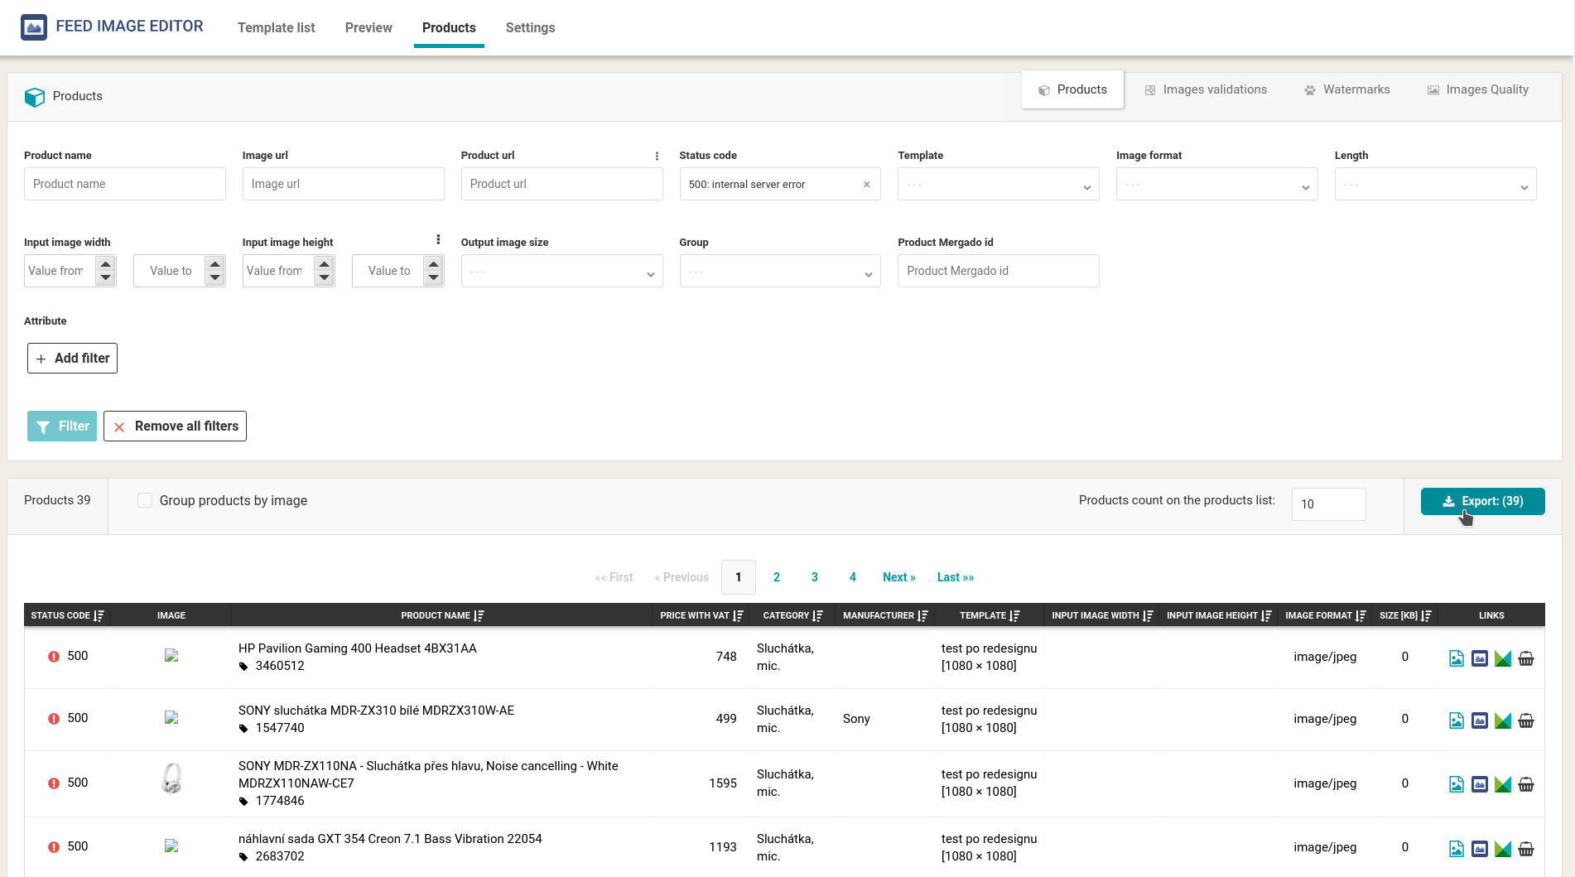1575x877 pixels.
Task: Expand the Output image size dropdown
Action: (561, 271)
